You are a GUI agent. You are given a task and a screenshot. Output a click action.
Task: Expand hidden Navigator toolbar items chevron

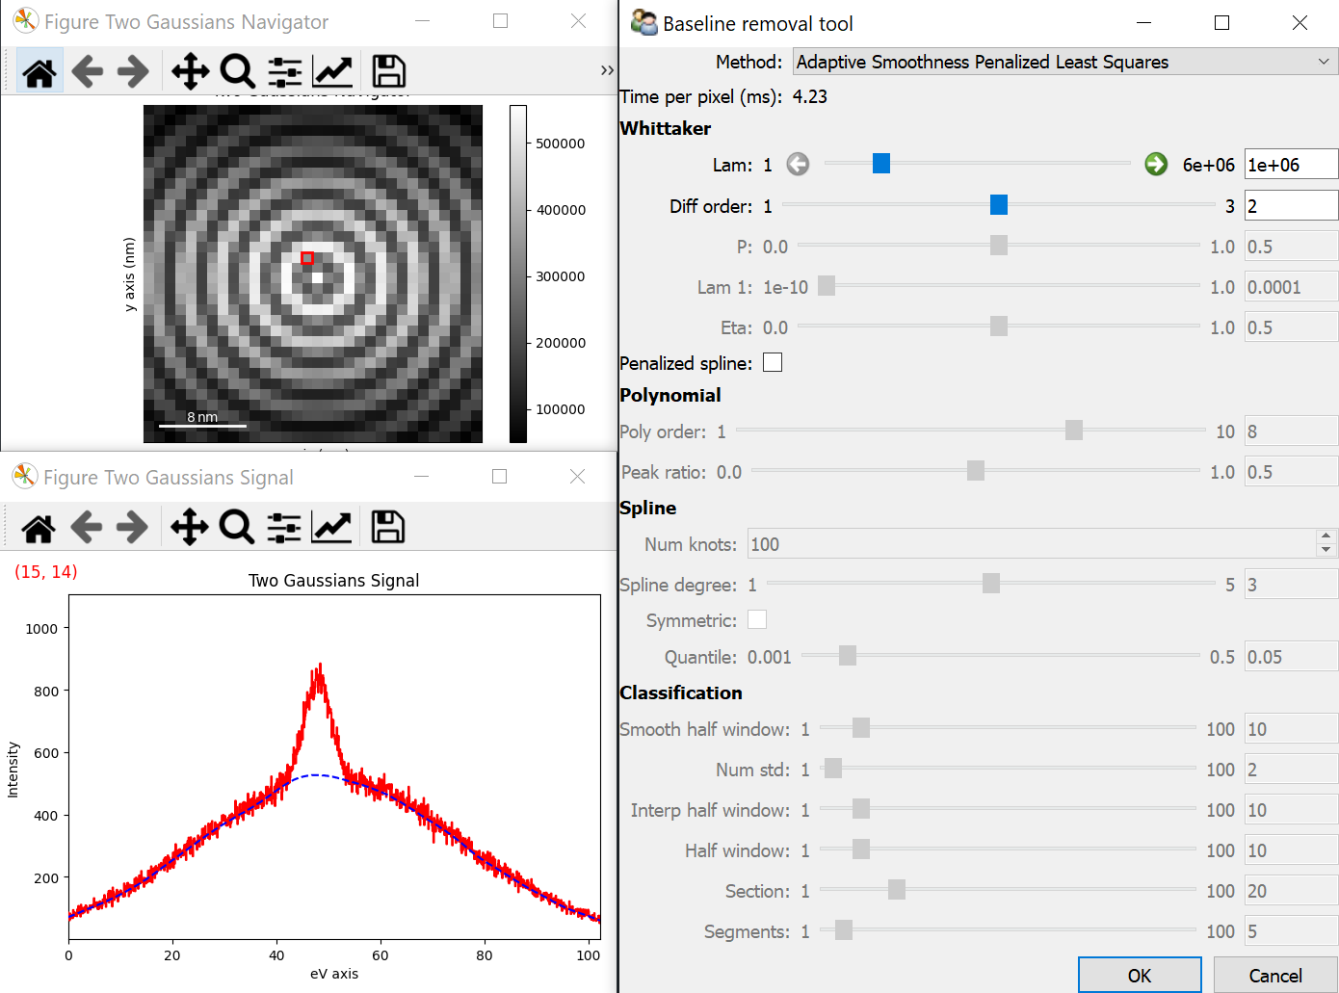point(607,70)
